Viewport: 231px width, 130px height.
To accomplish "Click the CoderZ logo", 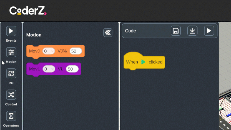I will point(28,11).
